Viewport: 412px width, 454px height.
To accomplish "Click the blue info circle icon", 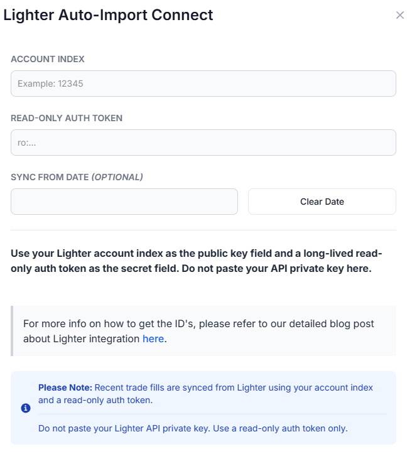I will click(x=26, y=408).
